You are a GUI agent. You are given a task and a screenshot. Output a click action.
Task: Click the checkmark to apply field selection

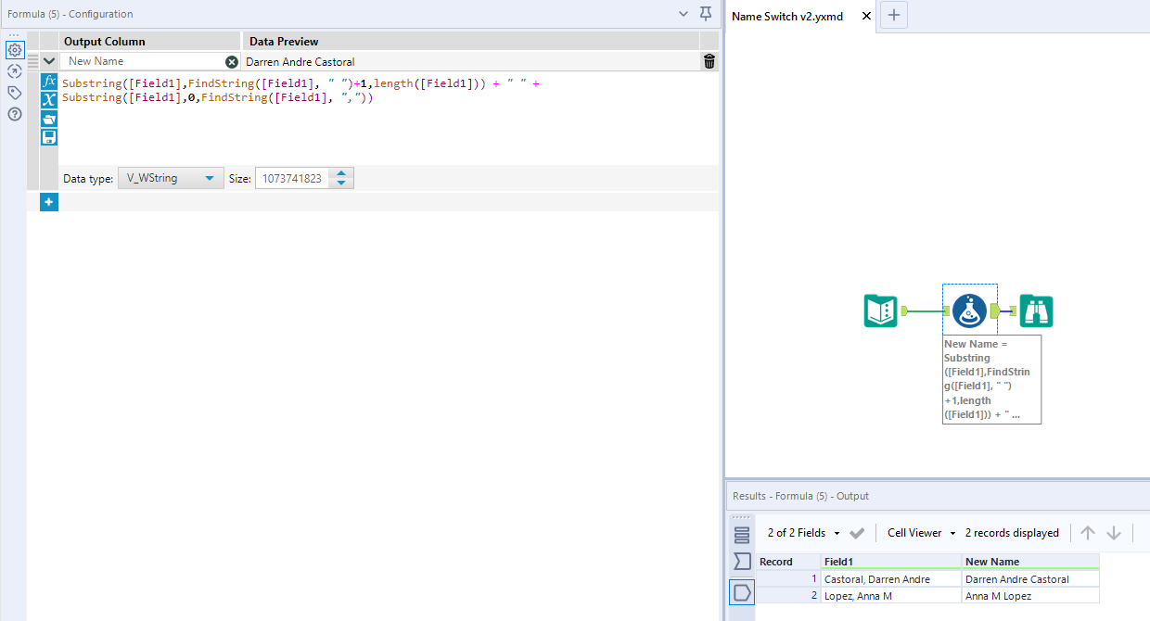[x=857, y=533]
